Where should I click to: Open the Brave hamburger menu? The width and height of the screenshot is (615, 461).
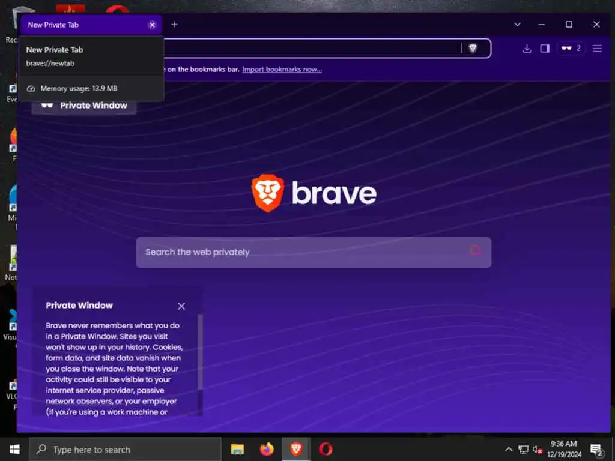point(597,48)
